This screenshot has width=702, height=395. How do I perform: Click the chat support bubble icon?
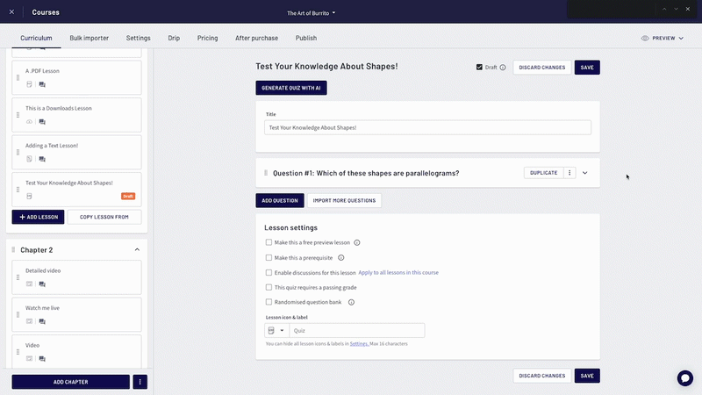[x=684, y=378]
